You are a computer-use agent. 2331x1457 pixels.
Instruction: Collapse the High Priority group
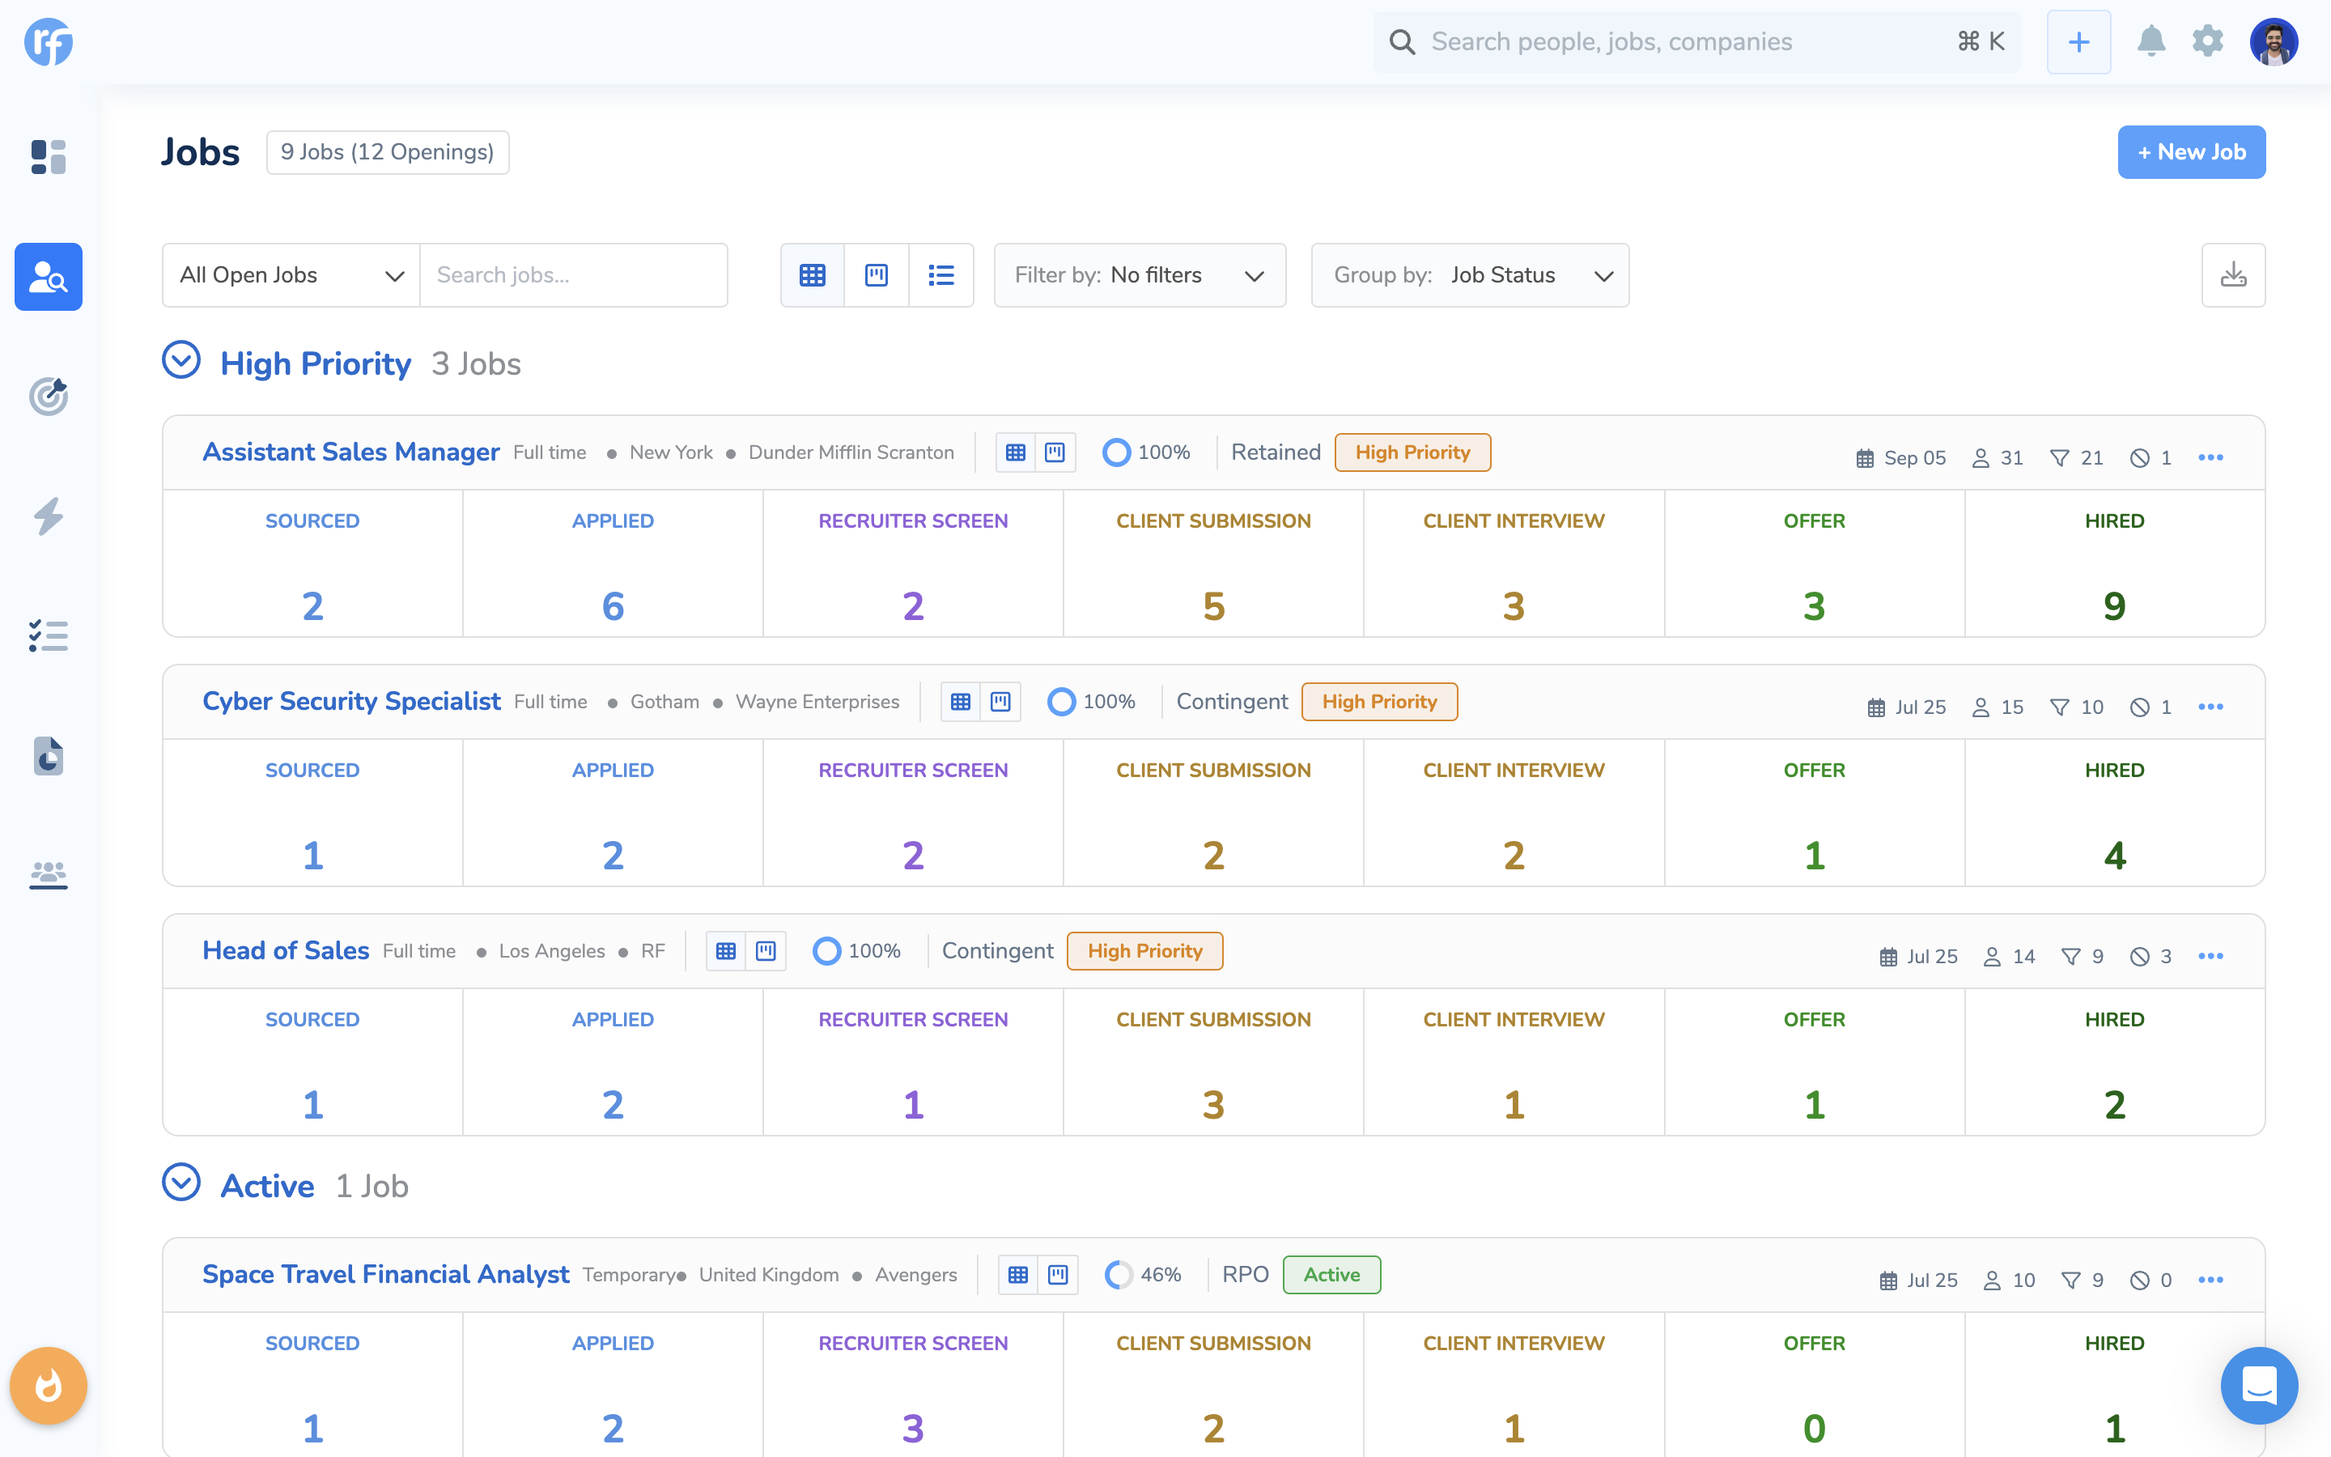pyautogui.click(x=181, y=360)
